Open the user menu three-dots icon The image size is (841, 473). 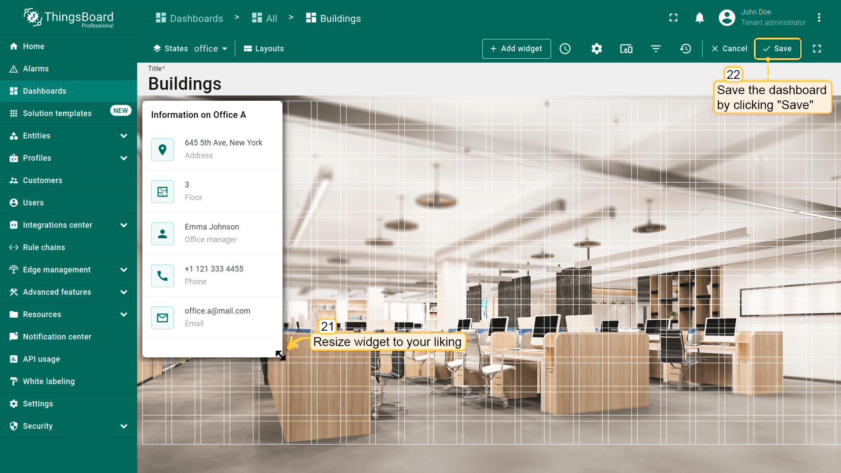[819, 18]
